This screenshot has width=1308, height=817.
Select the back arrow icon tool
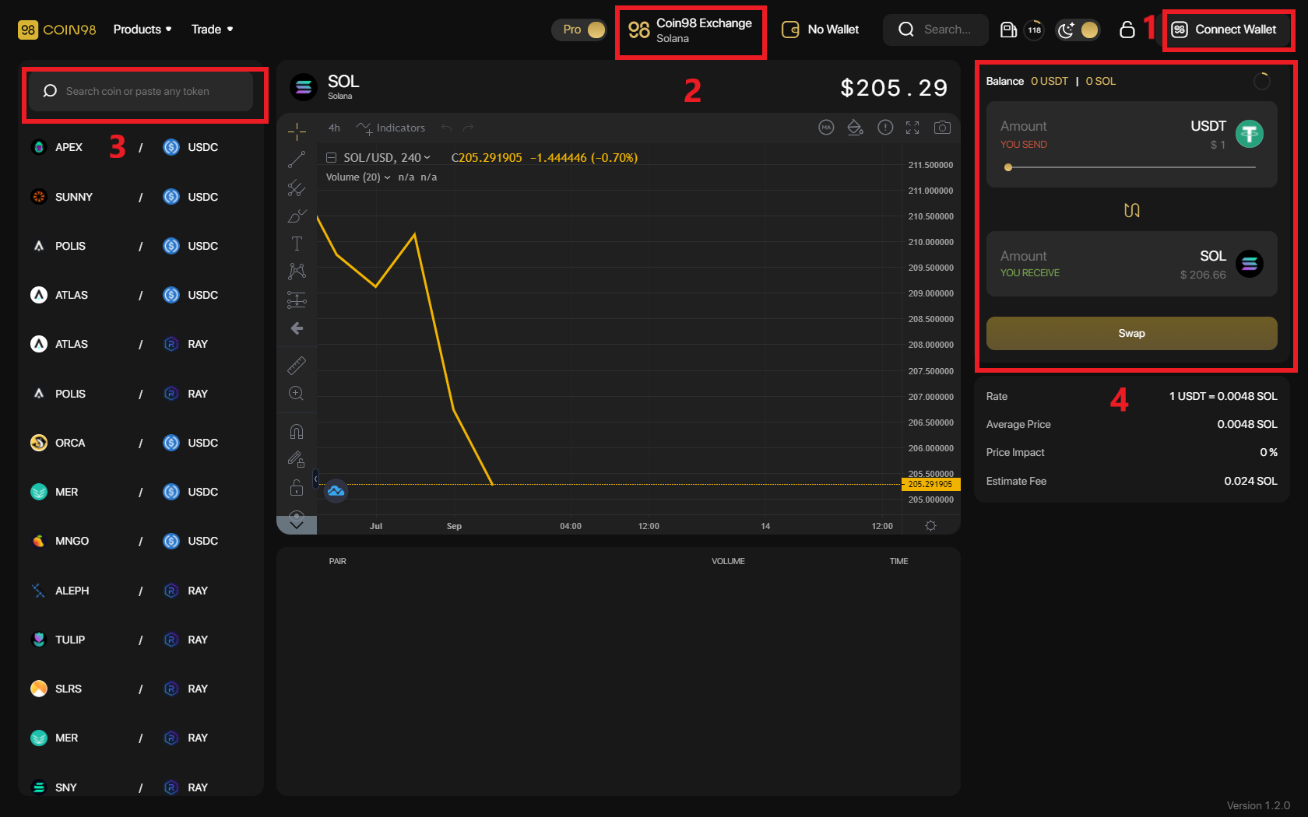pyautogui.click(x=297, y=328)
